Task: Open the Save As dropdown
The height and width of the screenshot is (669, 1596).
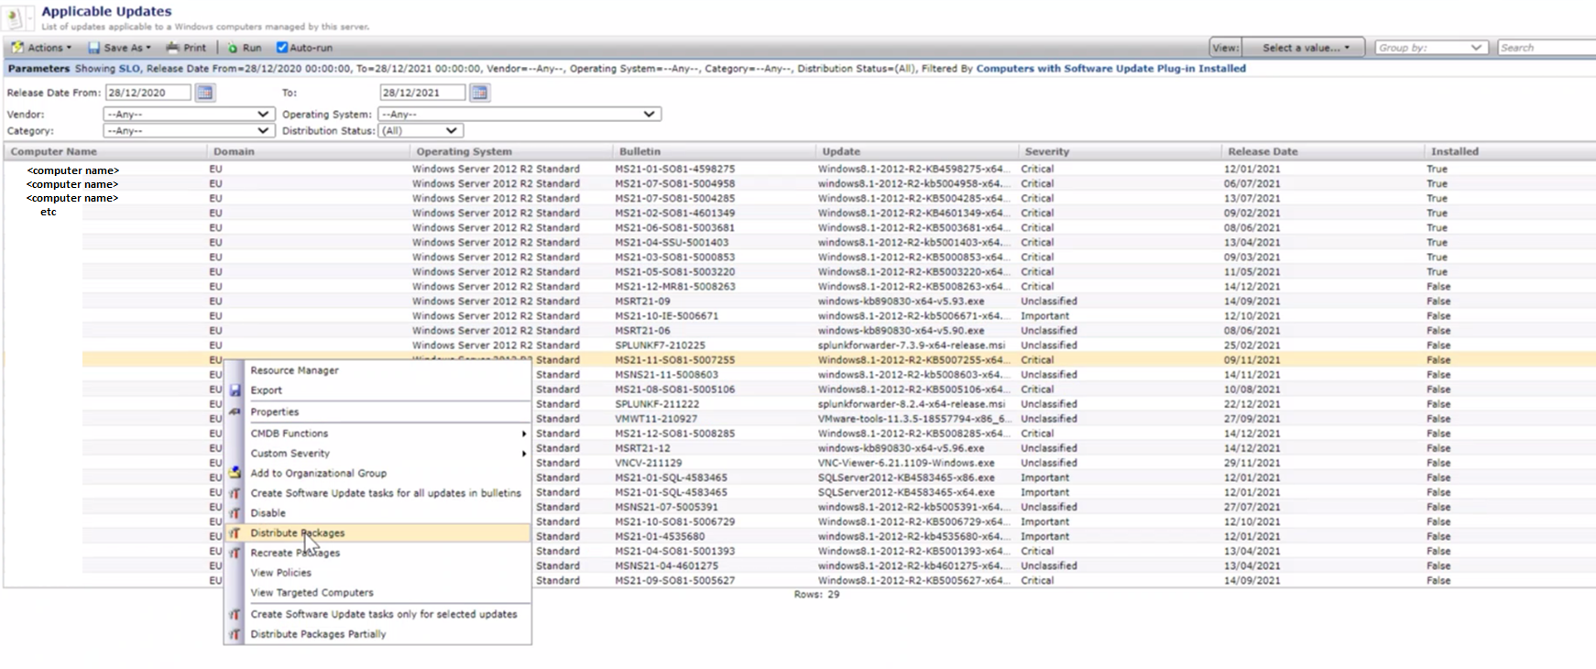Action: click(120, 48)
